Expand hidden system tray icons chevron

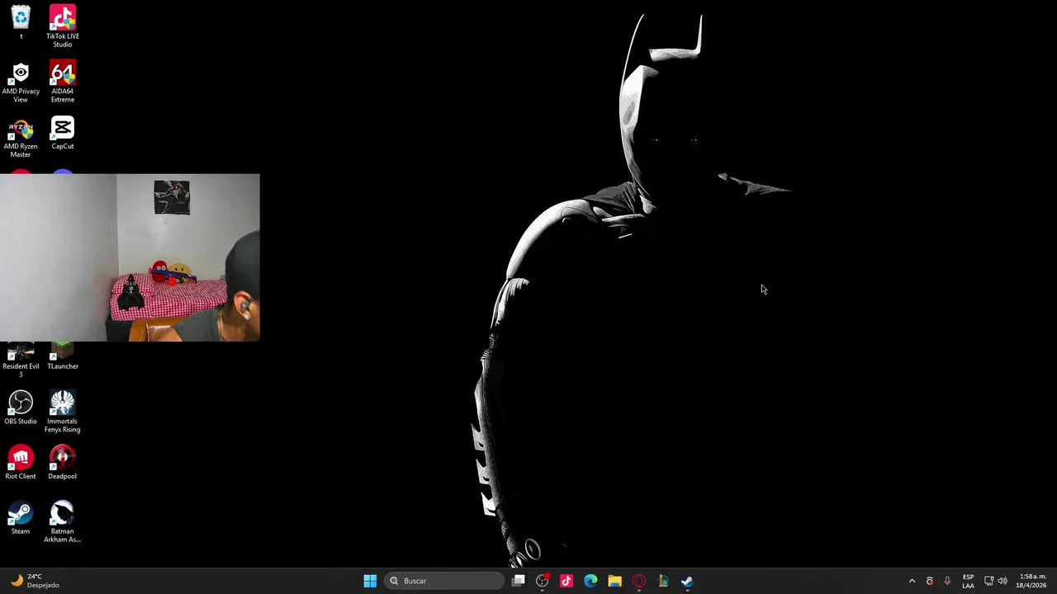tap(912, 581)
